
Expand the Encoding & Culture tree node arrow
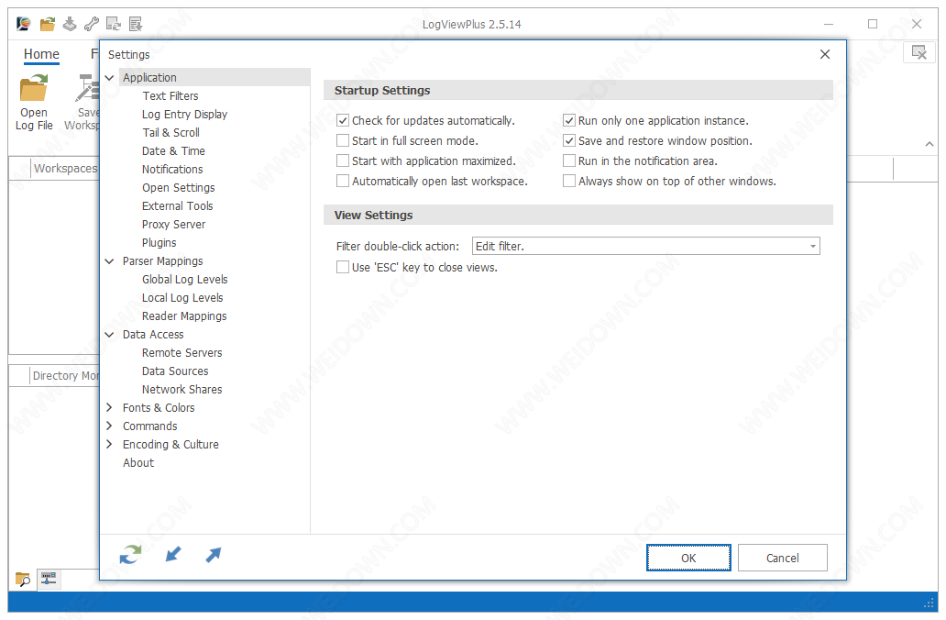pyautogui.click(x=109, y=444)
